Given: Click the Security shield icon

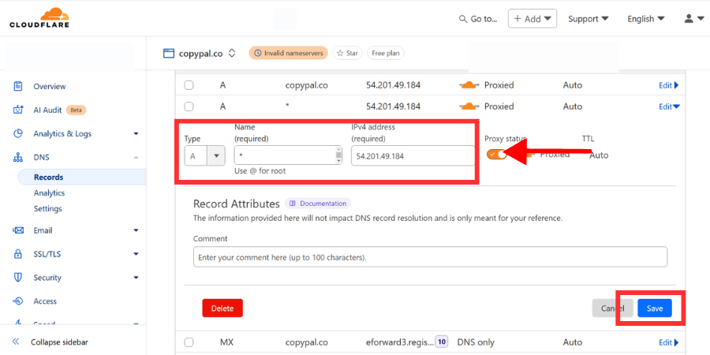Looking at the screenshot, I should [18, 278].
